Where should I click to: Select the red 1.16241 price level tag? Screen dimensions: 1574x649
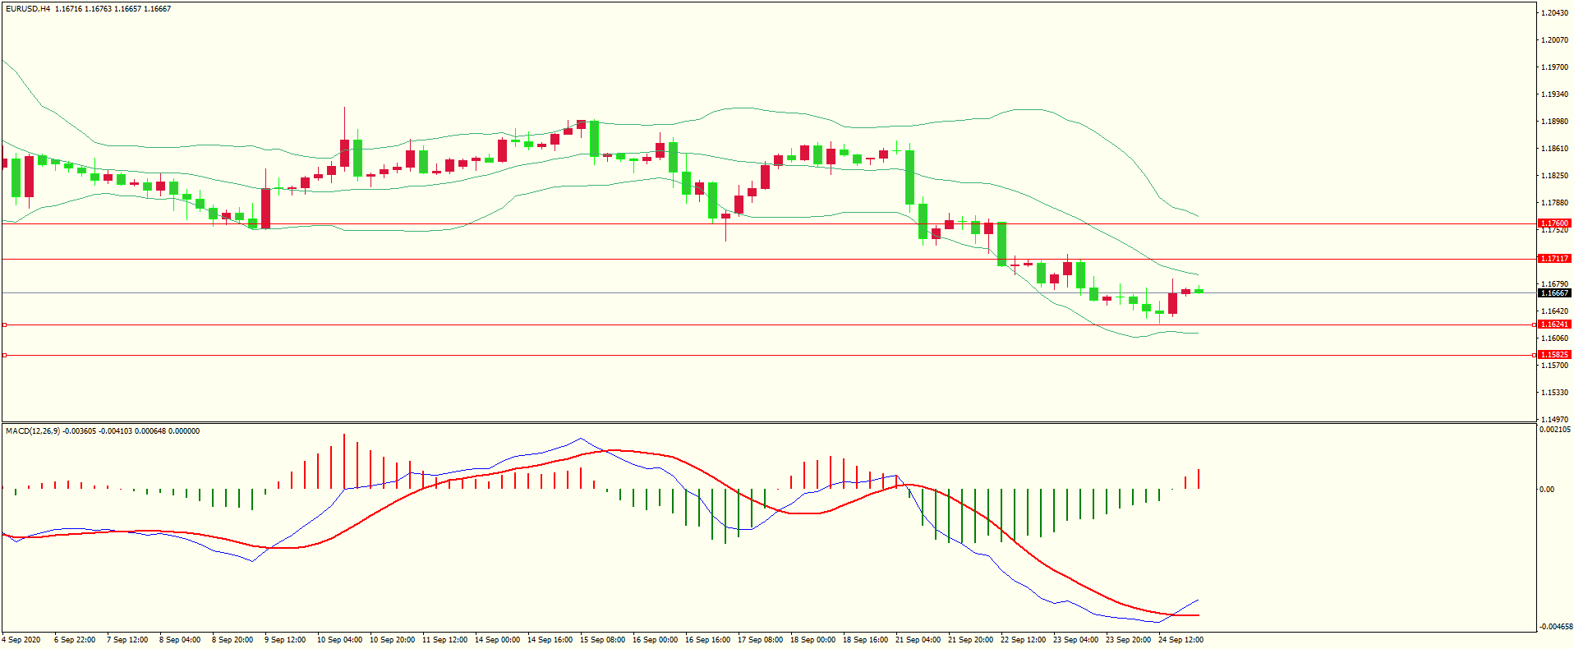(x=1554, y=324)
